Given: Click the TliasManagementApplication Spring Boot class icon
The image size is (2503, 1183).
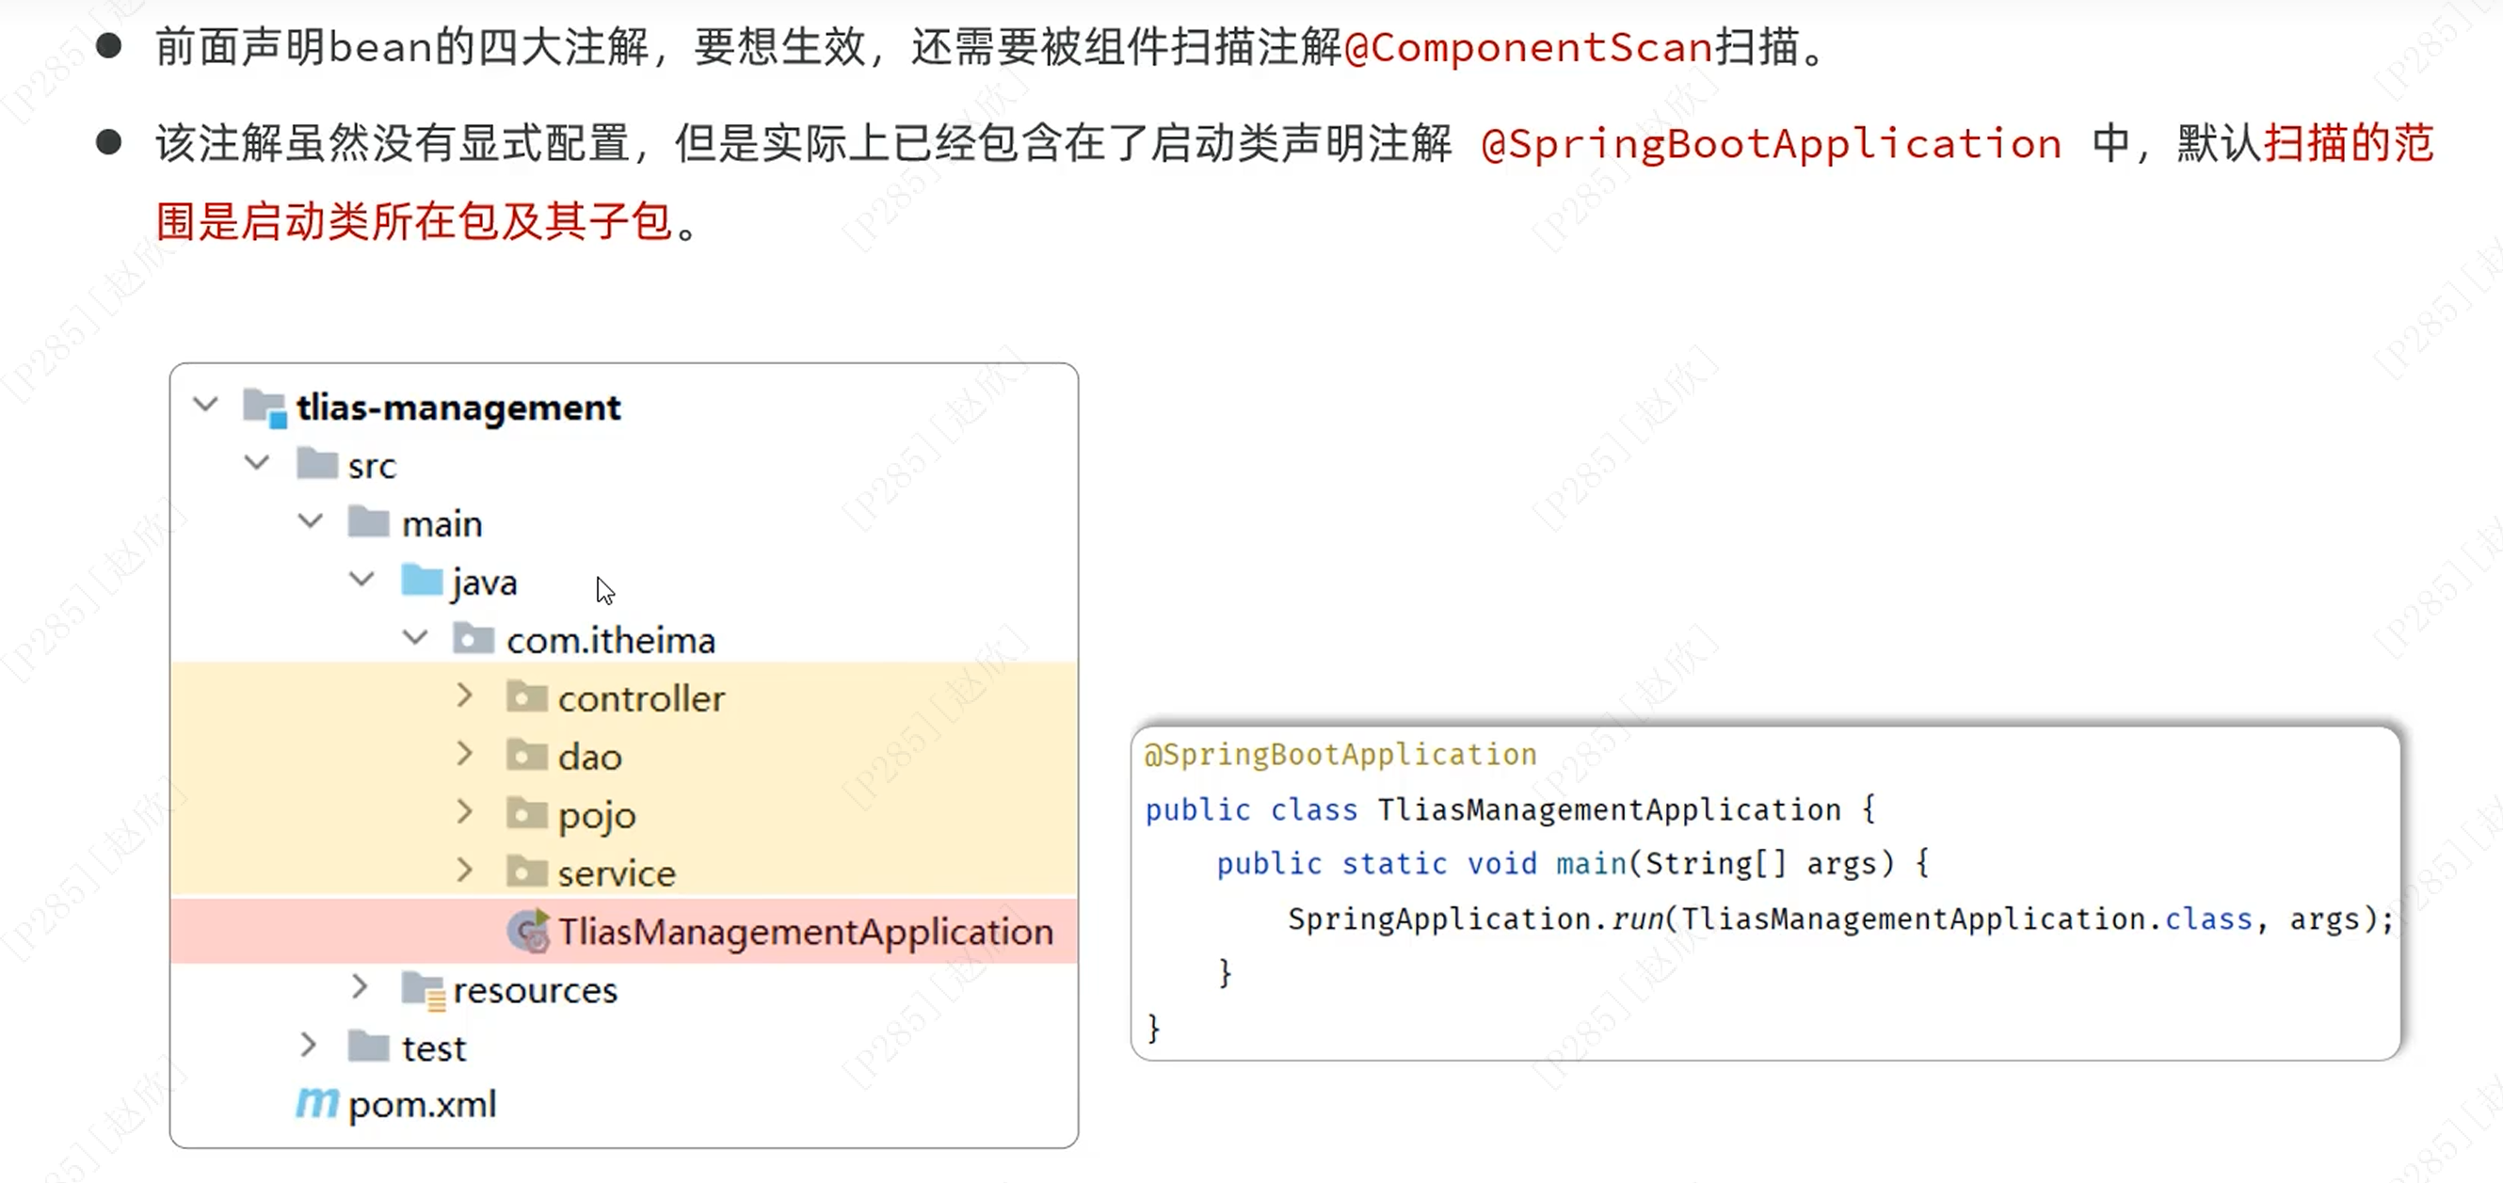Looking at the screenshot, I should [529, 932].
